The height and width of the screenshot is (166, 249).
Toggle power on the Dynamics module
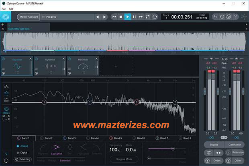click(36, 59)
